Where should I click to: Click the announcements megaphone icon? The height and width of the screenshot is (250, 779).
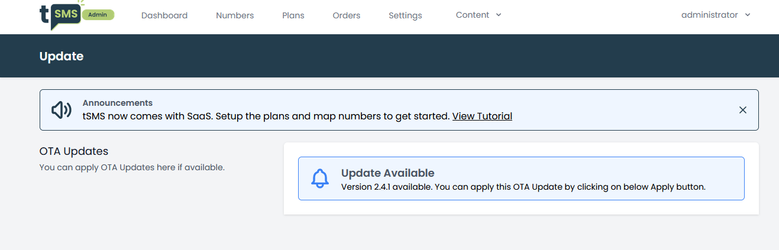[x=62, y=110]
